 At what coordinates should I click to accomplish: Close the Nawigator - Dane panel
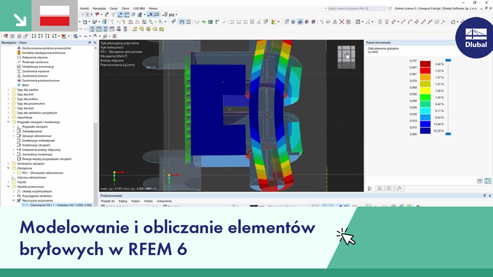point(95,42)
